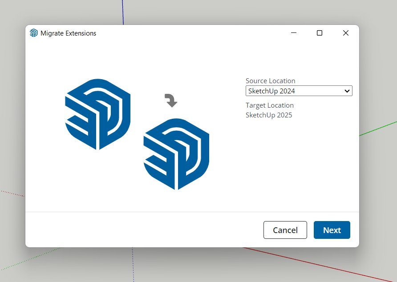Image resolution: width=397 pixels, height=282 pixels.
Task: Click the solid green axis line at the right
Action: point(378,129)
